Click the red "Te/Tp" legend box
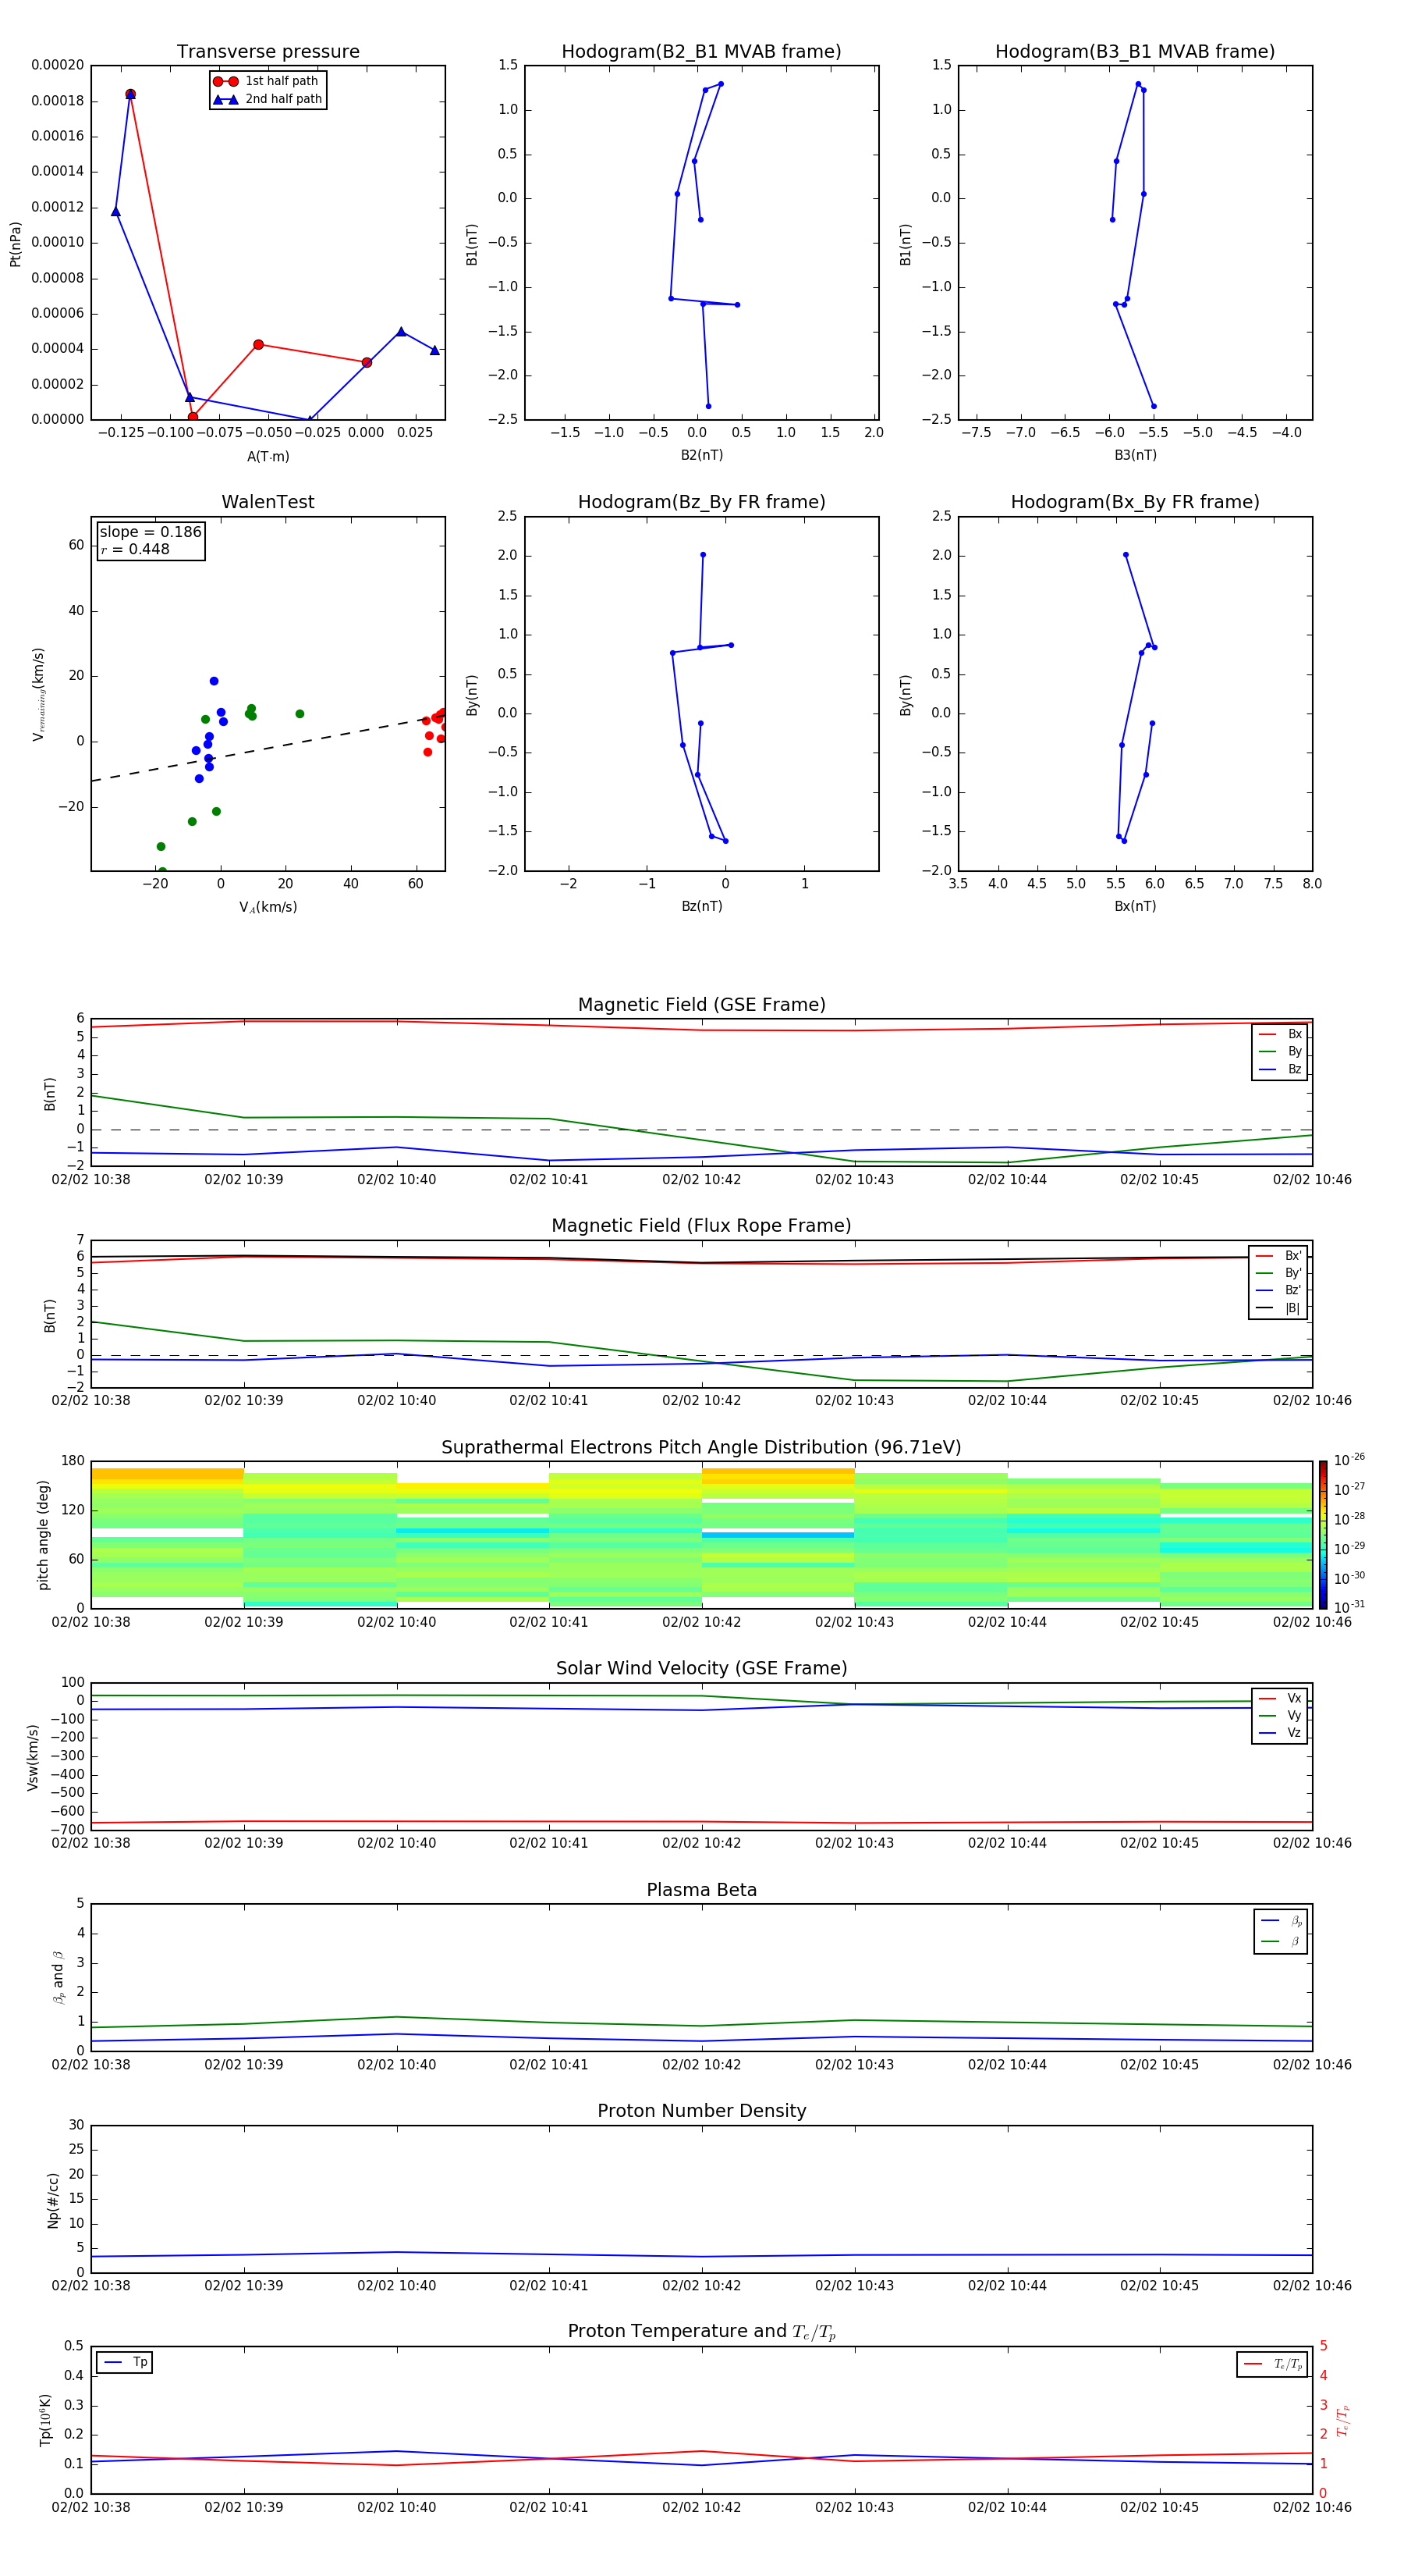Viewport: 1404px width, 2576px height. (1272, 2364)
